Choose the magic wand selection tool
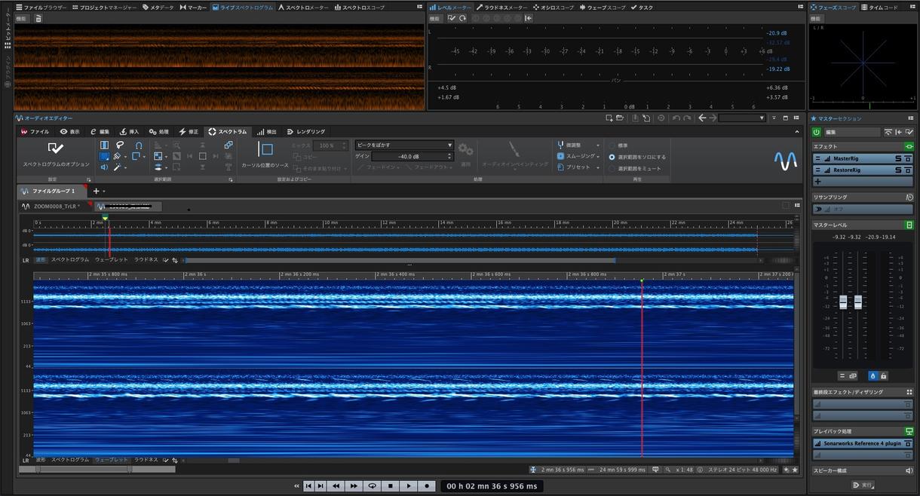 point(117,167)
